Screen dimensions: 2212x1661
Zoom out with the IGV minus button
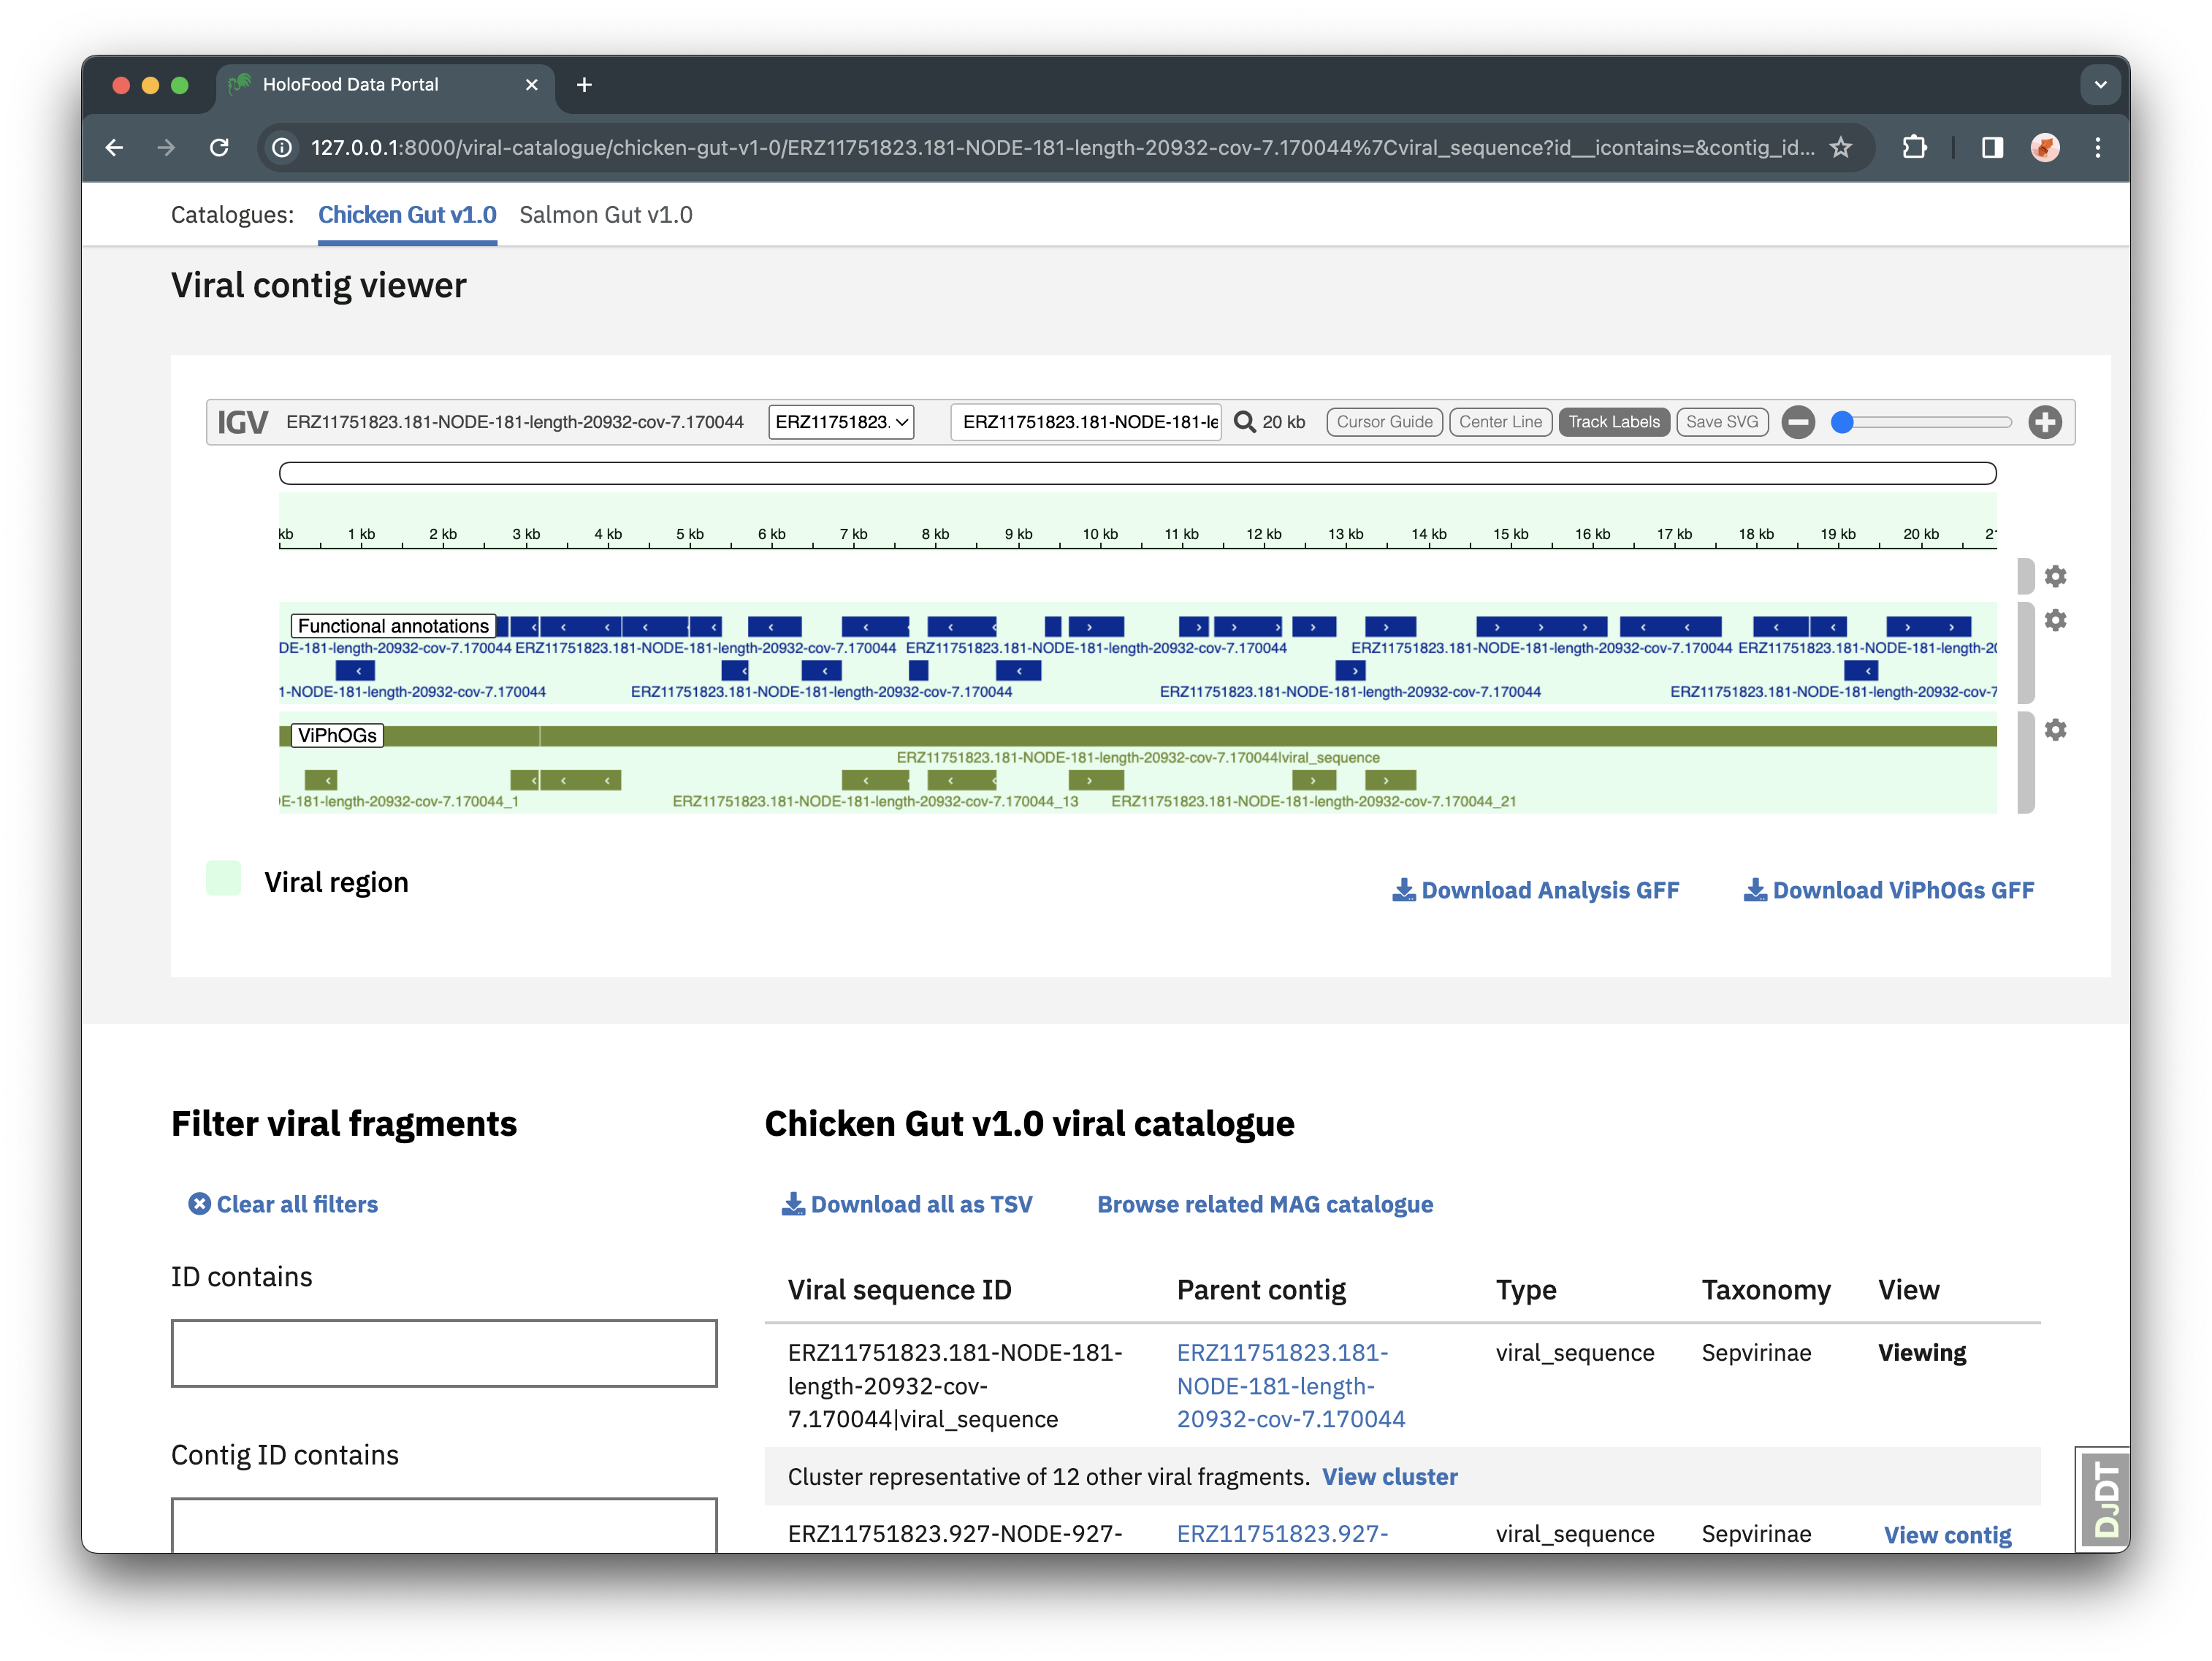[x=1798, y=422]
